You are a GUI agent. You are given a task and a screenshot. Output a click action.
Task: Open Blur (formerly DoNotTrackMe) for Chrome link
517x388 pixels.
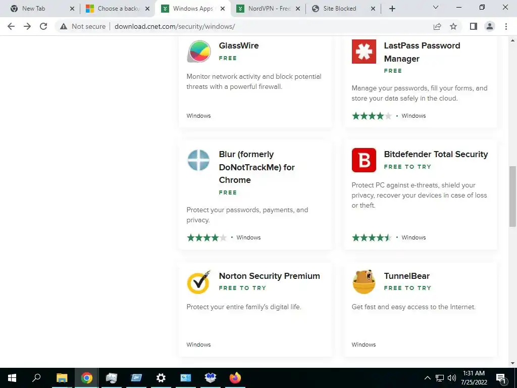256,167
